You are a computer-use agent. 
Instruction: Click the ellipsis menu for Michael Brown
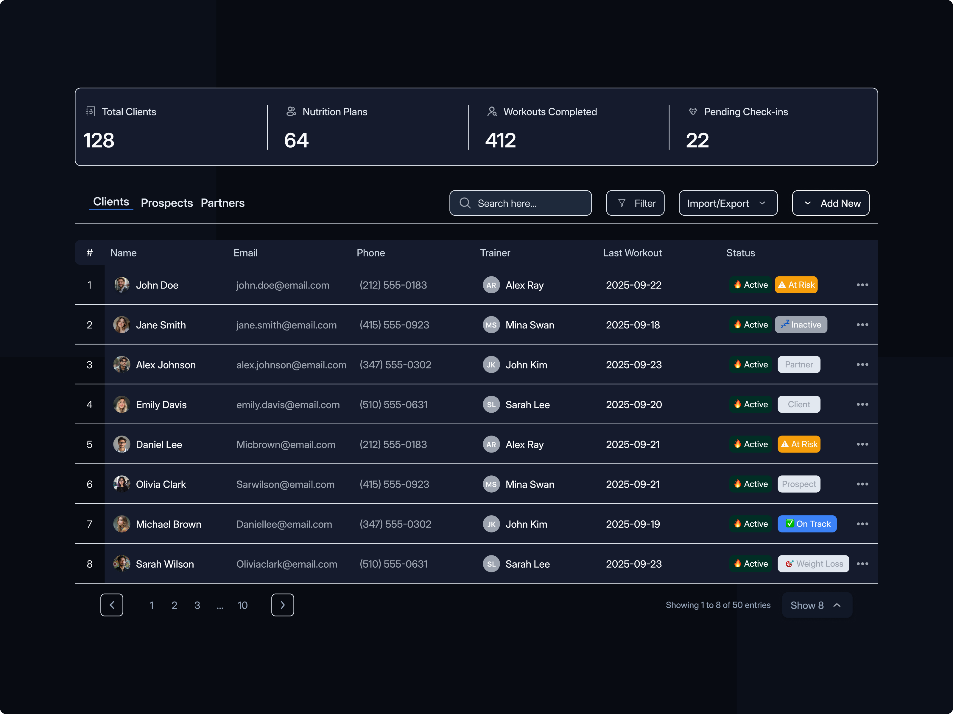tap(862, 524)
